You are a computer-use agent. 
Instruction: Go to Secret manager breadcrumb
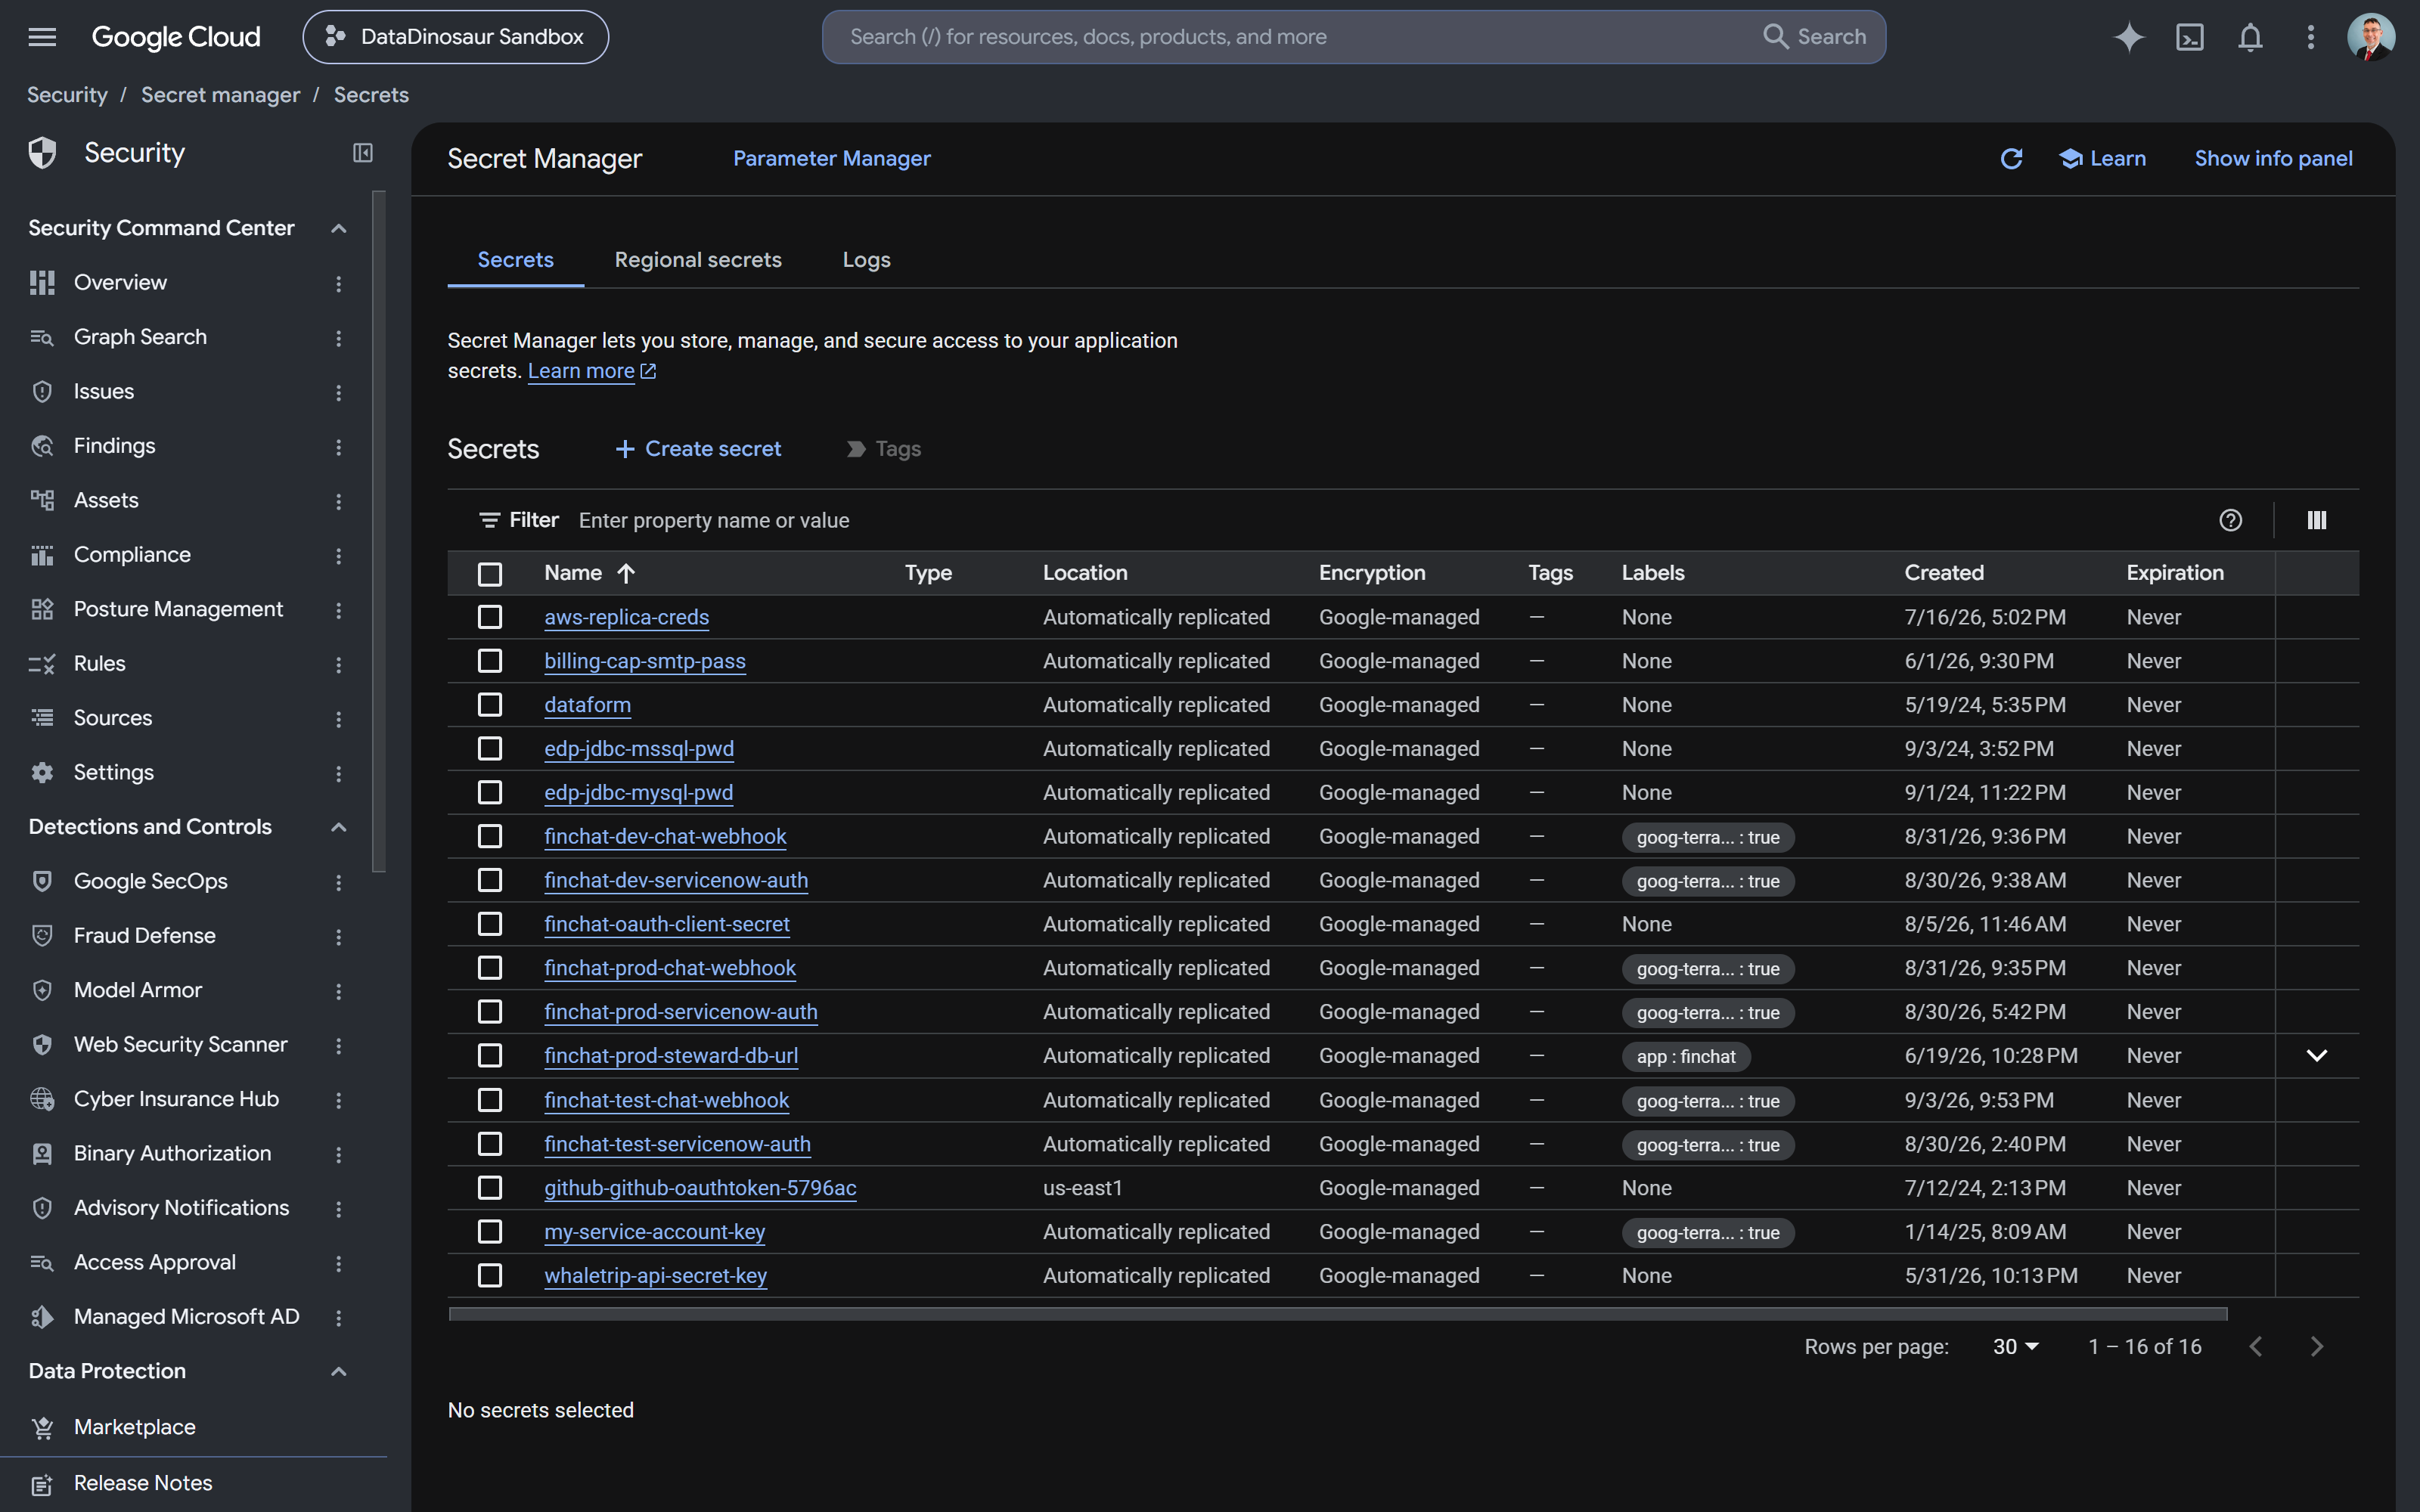click(x=220, y=95)
